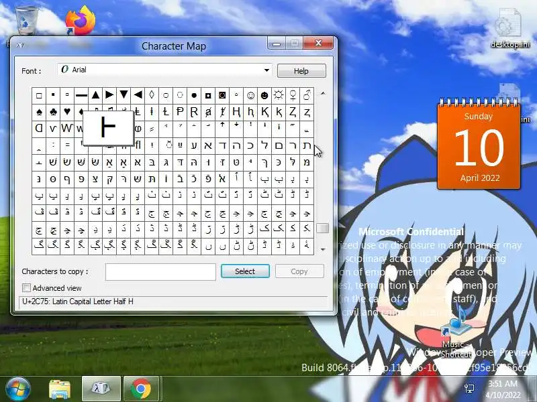
Task: Select the black spade suit character
Action: tap(39, 112)
